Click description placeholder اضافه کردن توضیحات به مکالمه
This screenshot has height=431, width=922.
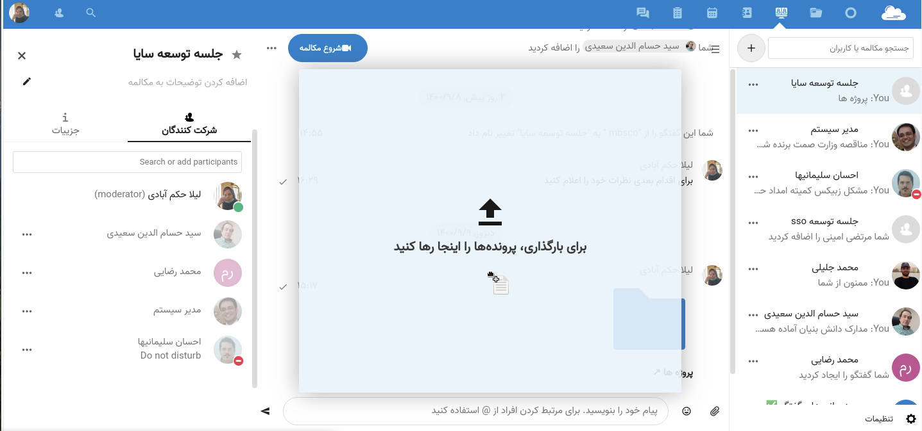tap(187, 82)
